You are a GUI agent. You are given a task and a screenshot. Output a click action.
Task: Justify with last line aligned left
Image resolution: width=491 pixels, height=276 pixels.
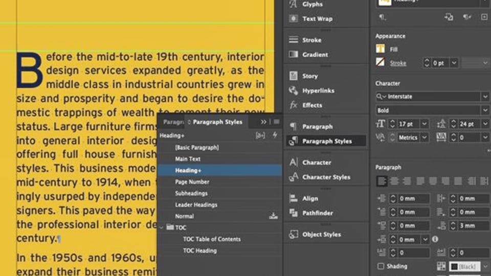pos(420,181)
